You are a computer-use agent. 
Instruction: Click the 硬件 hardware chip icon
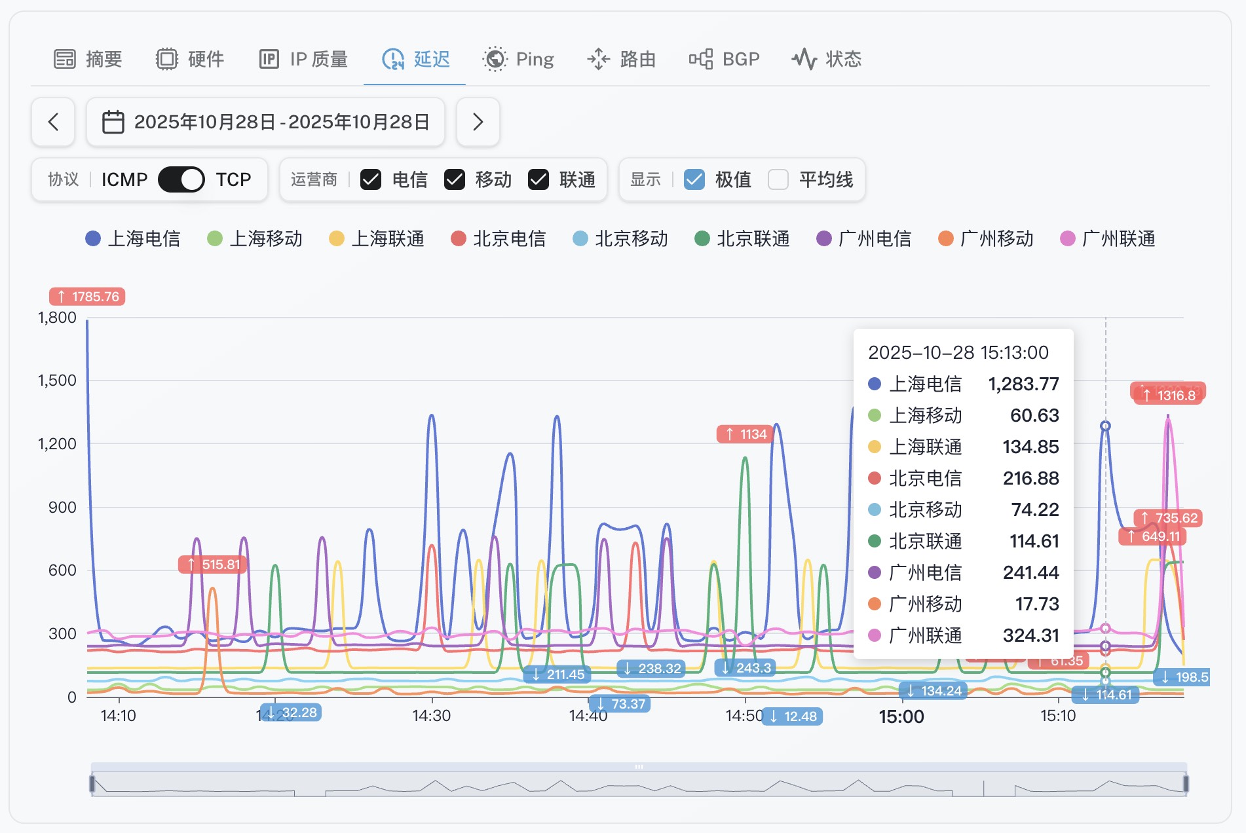coord(166,59)
